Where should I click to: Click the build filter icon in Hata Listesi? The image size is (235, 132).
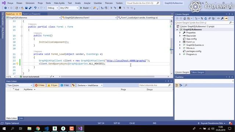coord(73,85)
